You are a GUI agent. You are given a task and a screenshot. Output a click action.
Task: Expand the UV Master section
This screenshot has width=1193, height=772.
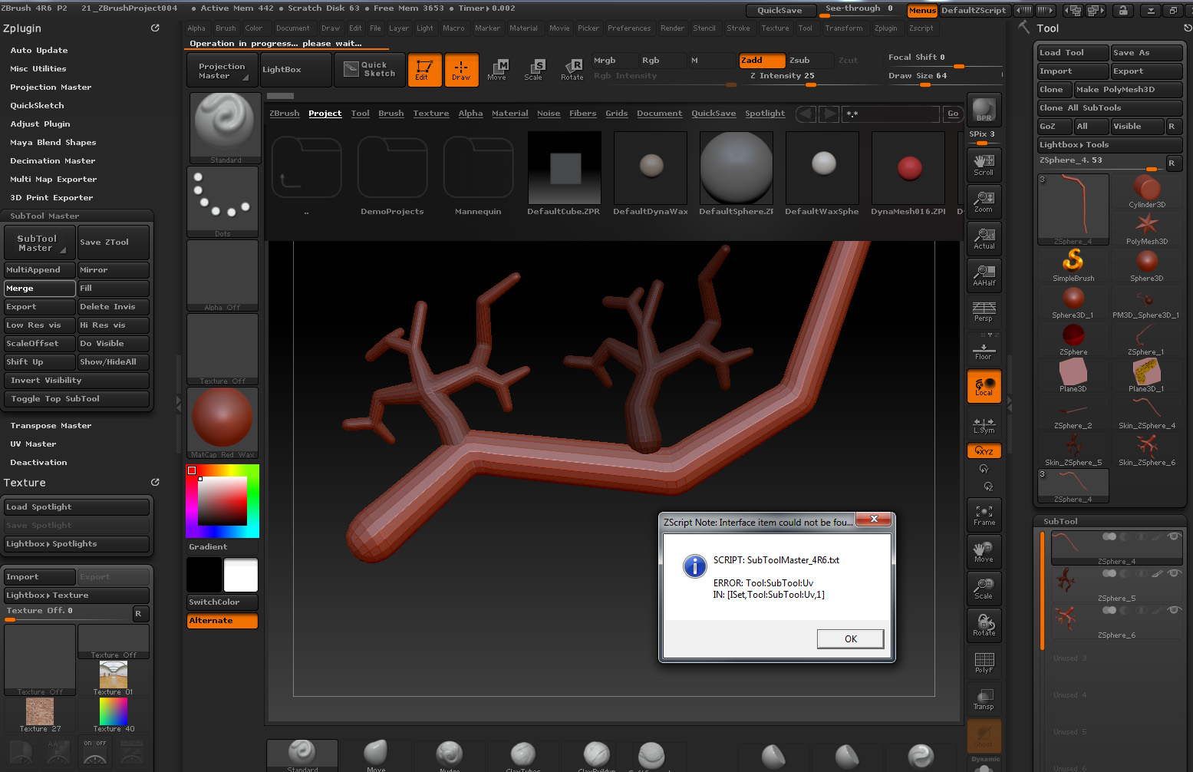tap(33, 444)
